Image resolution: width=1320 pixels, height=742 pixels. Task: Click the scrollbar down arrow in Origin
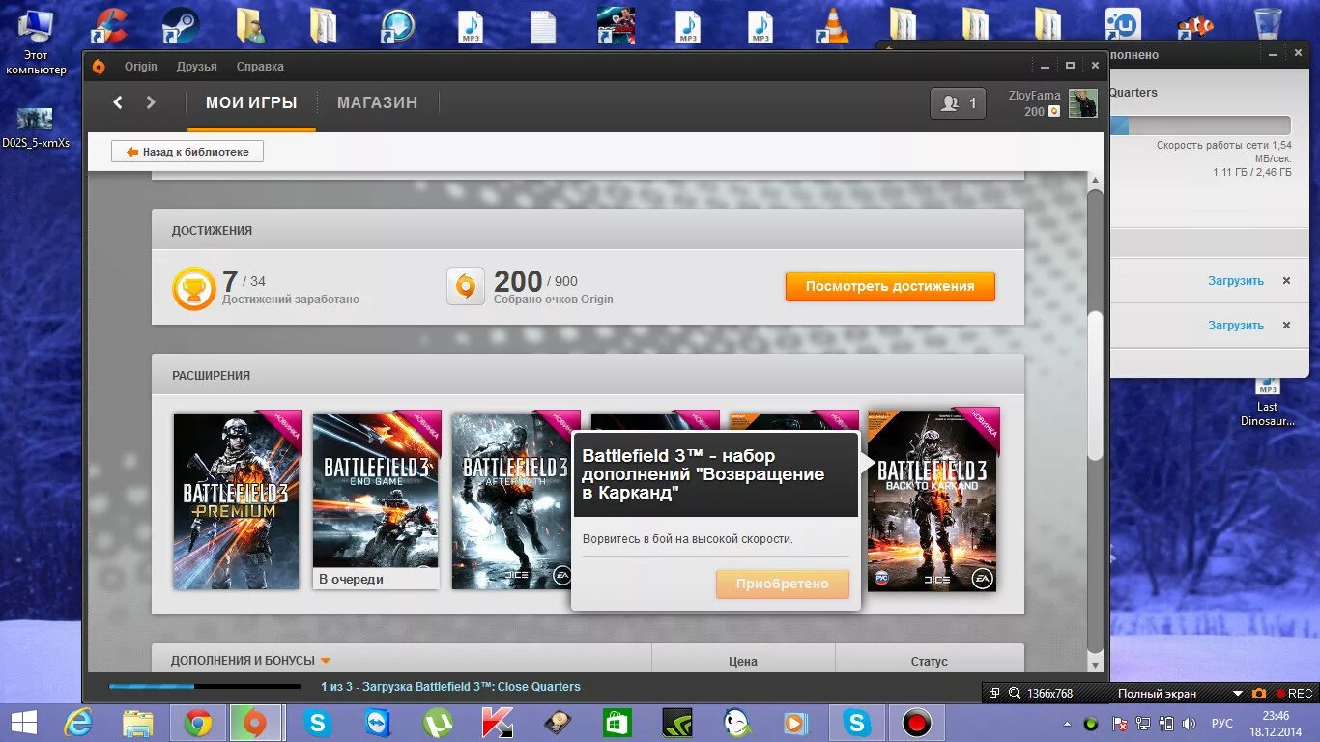pos(1095,665)
